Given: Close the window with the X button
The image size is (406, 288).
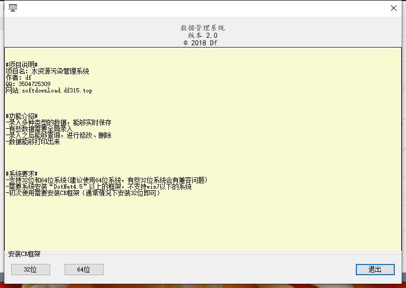Looking at the screenshot, I should [x=394, y=8].
